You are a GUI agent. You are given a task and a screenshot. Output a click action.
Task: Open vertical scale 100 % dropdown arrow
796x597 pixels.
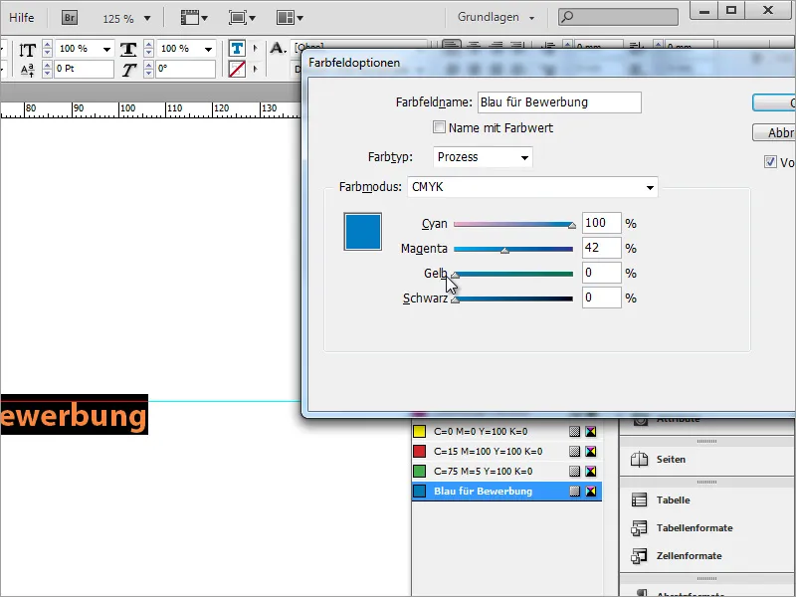[x=106, y=49]
